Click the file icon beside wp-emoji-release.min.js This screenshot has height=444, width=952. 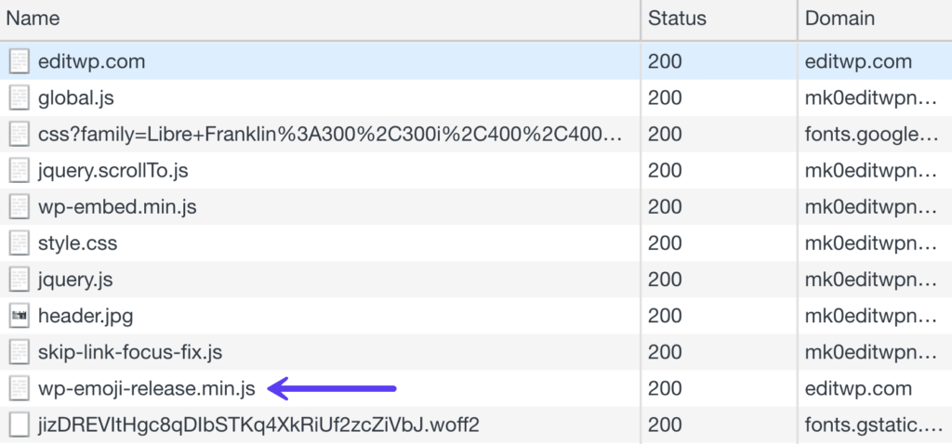[20, 389]
